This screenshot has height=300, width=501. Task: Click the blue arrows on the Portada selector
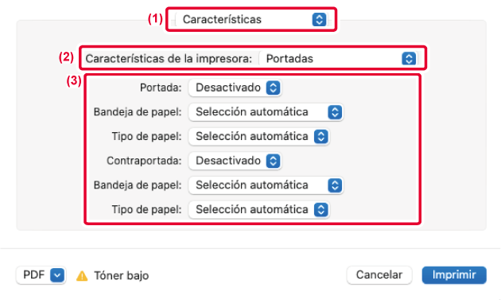[274, 88]
